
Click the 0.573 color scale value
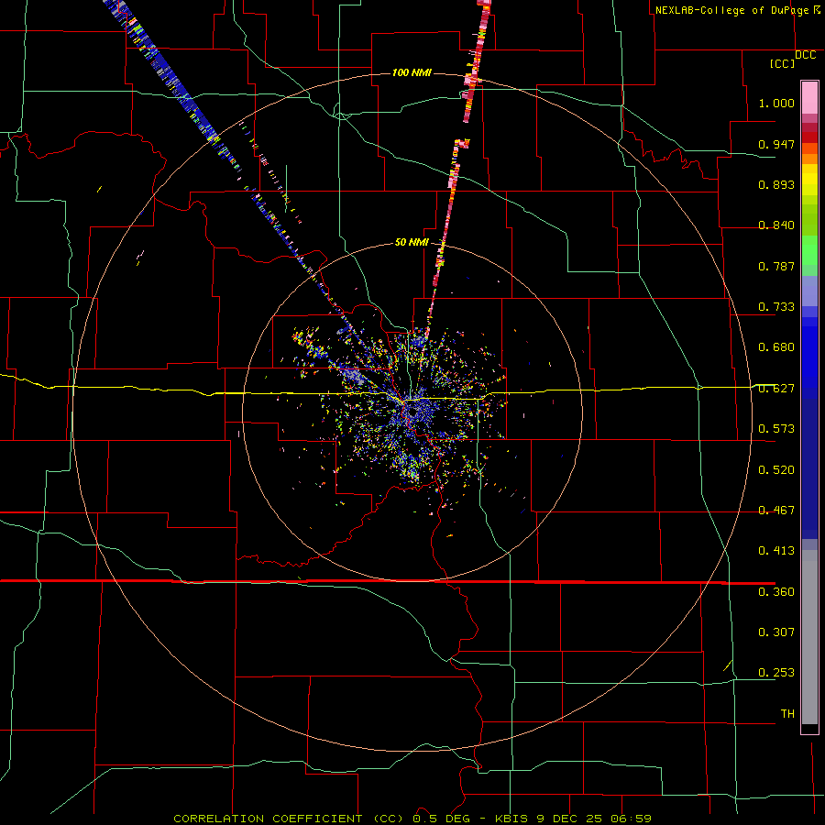point(776,429)
